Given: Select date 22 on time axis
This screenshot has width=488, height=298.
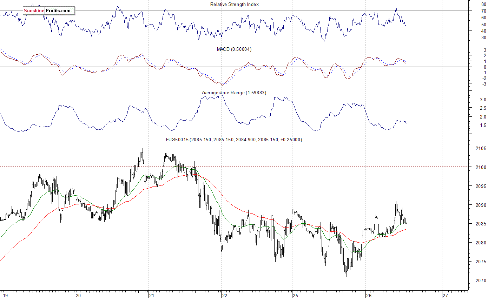Looking at the screenshot, I should click(225, 295).
